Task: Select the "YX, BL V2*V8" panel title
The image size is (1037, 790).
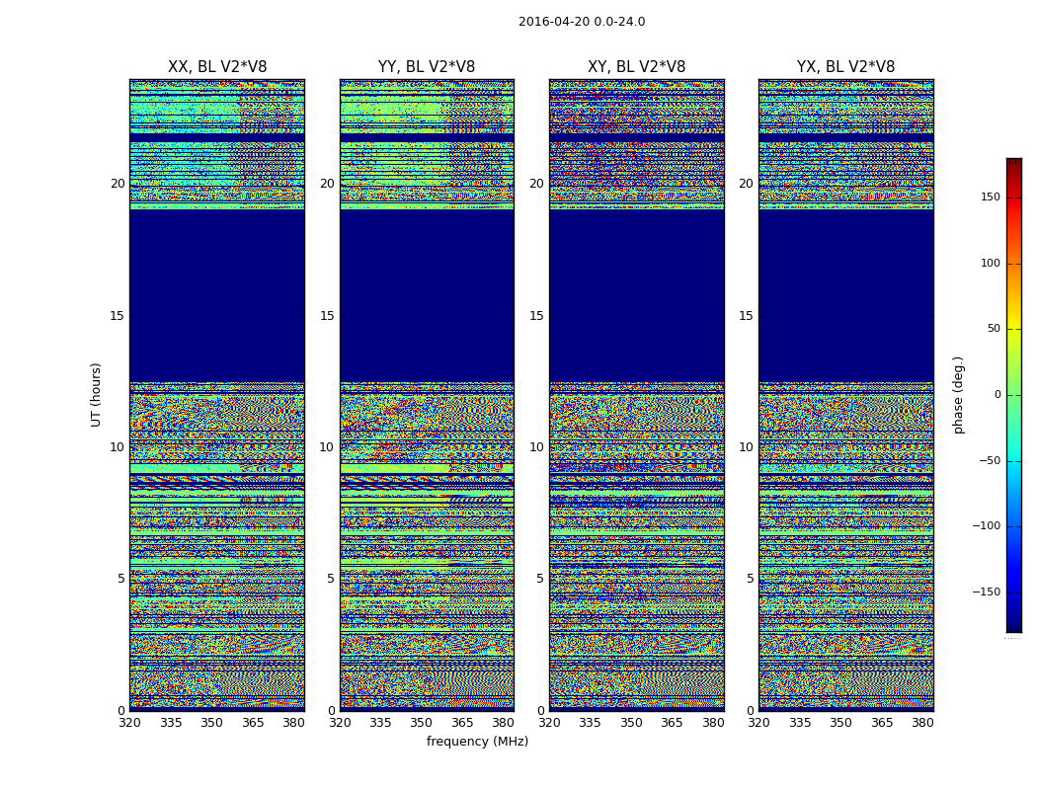Action: tap(845, 67)
